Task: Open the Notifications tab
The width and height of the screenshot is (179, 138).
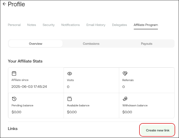Action: (x=71, y=25)
